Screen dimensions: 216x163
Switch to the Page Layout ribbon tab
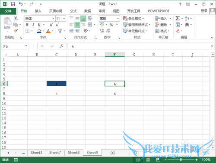56,11
